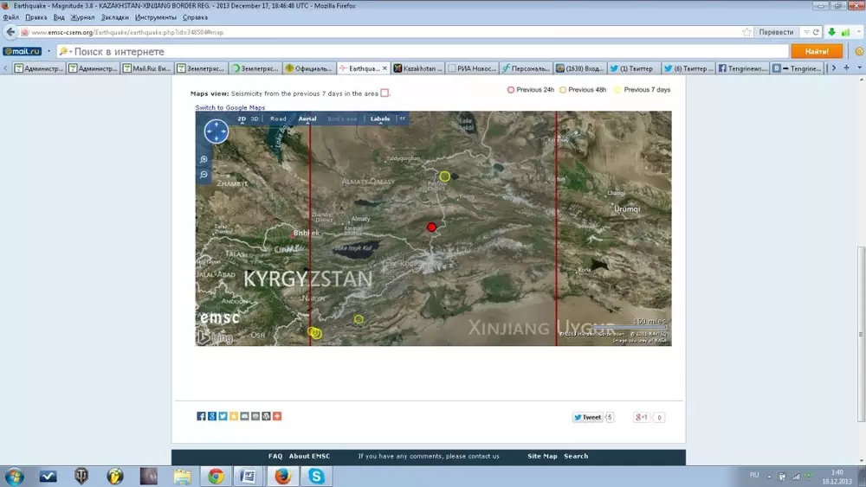
Task: Bookmark the page with the star icon
Action: tap(746, 32)
